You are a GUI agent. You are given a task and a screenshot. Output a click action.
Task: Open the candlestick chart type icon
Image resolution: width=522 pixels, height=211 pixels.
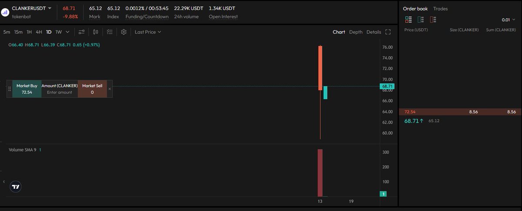tap(95, 32)
